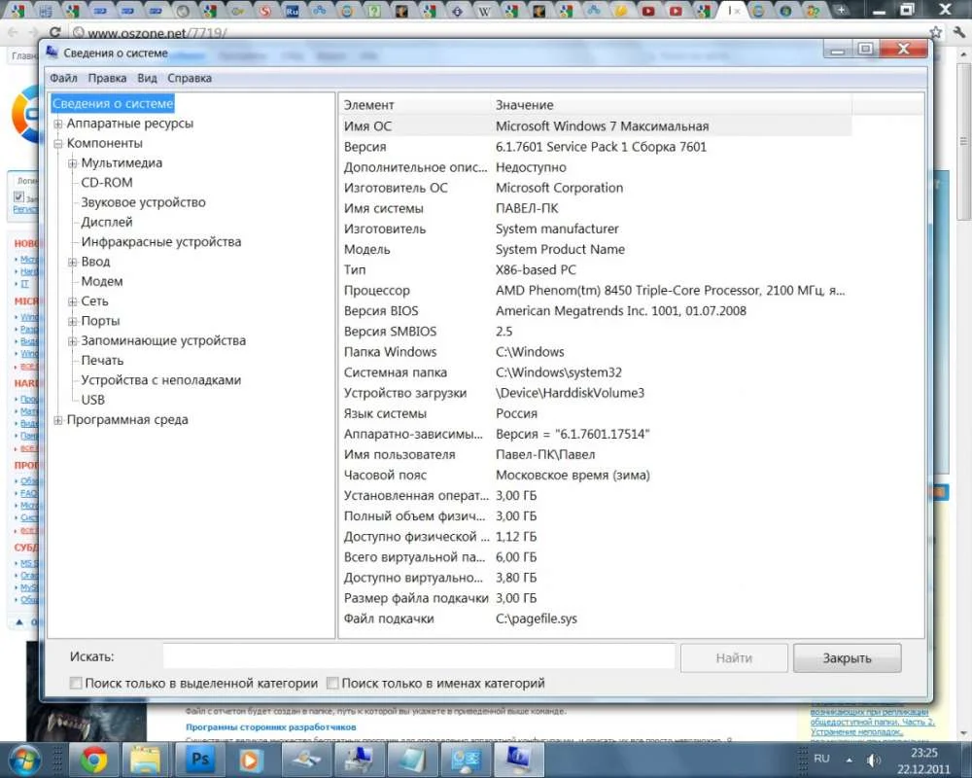Select the Процессор row
The height and width of the screenshot is (778, 972).
coord(597,291)
